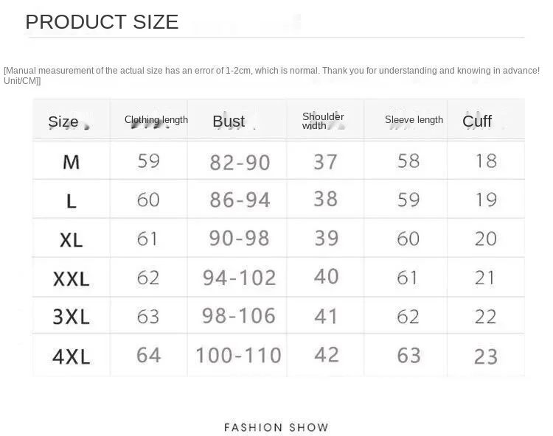Click the Shoulder width column header
Screen dimensions: 553x436
pyautogui.click(x=323, y=121)
